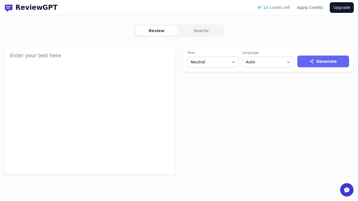This screenshot has height=201, width=358.
Task: Click the Tone dropdown chevron
Action: coord(233,62)
